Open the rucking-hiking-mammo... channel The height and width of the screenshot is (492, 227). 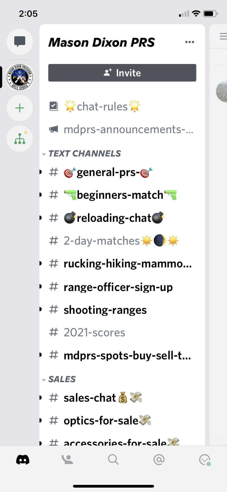122,264
